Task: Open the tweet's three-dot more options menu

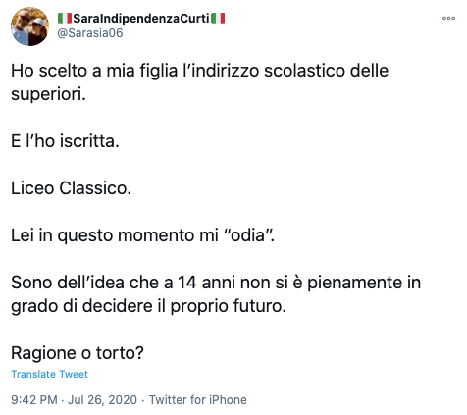Action: [448, 18]
